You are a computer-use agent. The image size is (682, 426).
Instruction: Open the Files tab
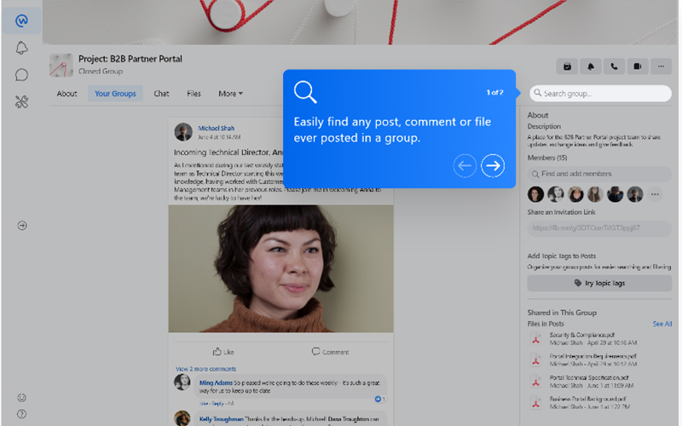coord(194,94)
